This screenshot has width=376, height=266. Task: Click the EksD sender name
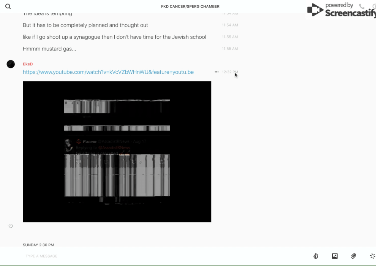tap(28, 64)
